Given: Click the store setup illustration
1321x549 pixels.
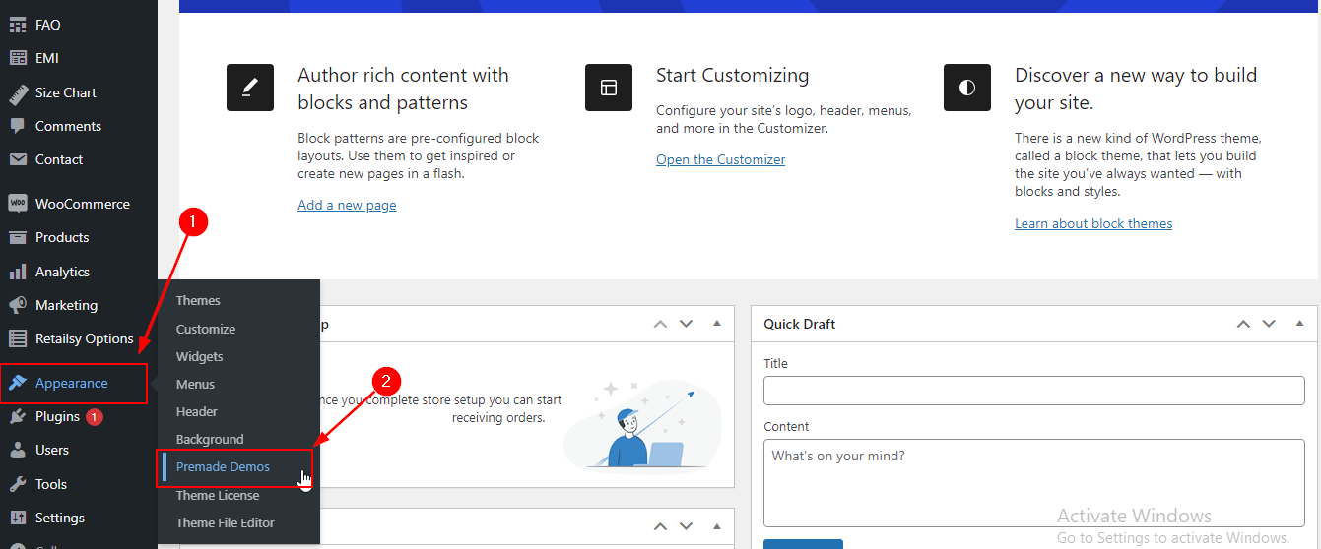Looking at the screenshot, I should (x=642, y=425).
